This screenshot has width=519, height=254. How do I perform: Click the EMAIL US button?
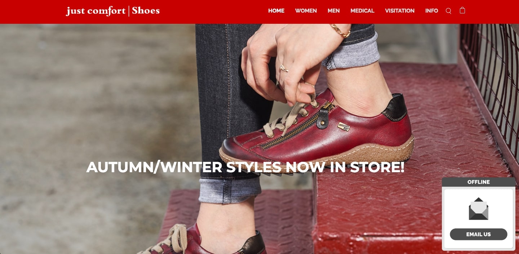pyautogui.click(x=479, y=234)
